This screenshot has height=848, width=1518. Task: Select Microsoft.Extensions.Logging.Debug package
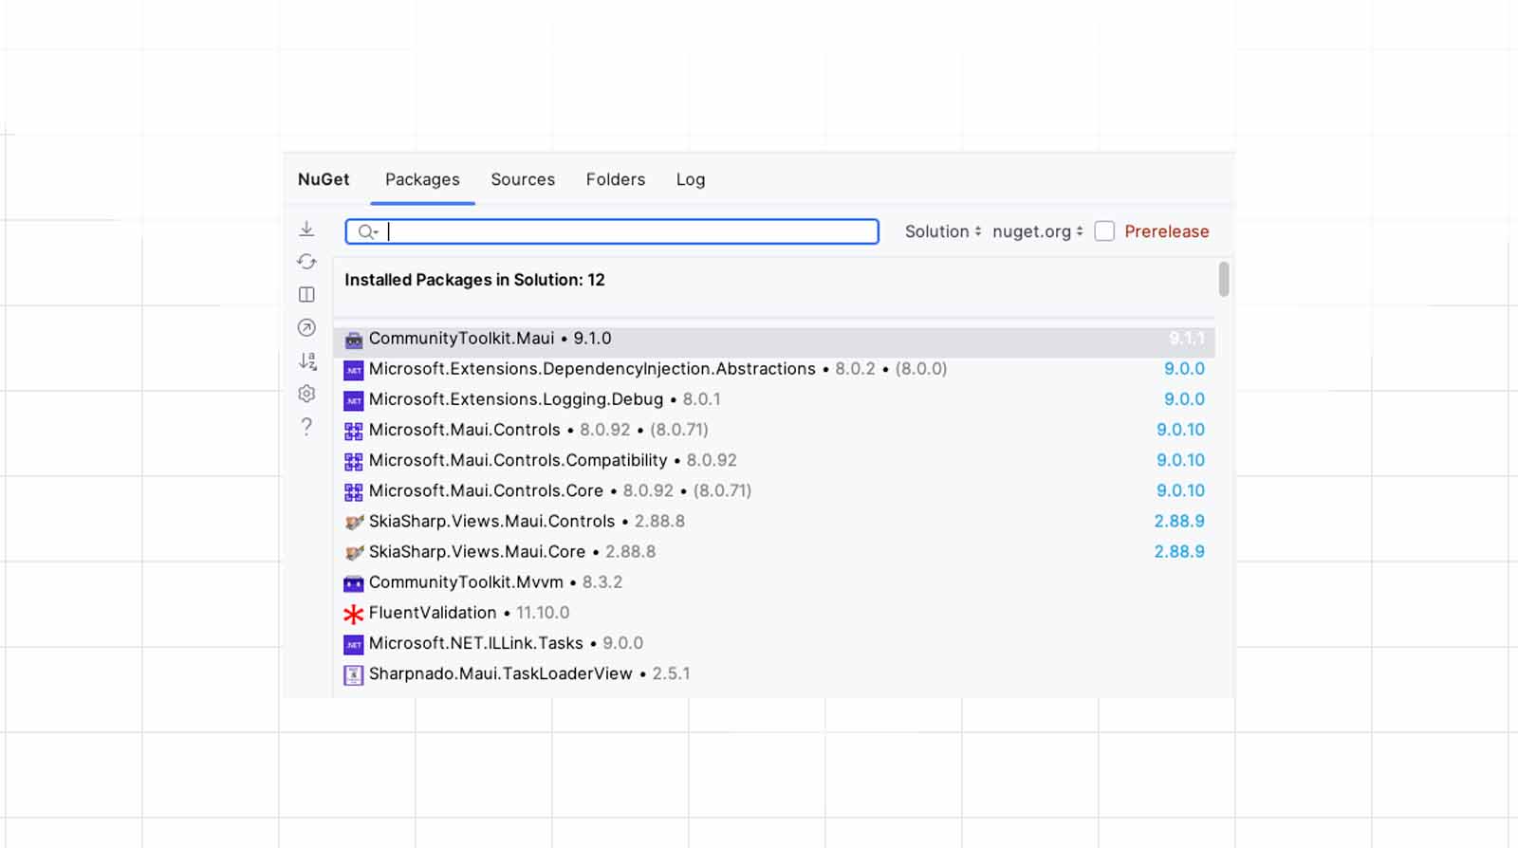[x=774, y=399]
